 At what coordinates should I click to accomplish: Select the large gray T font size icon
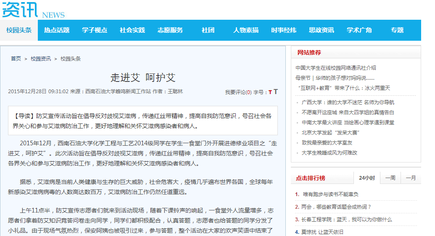tap(275, 92)
